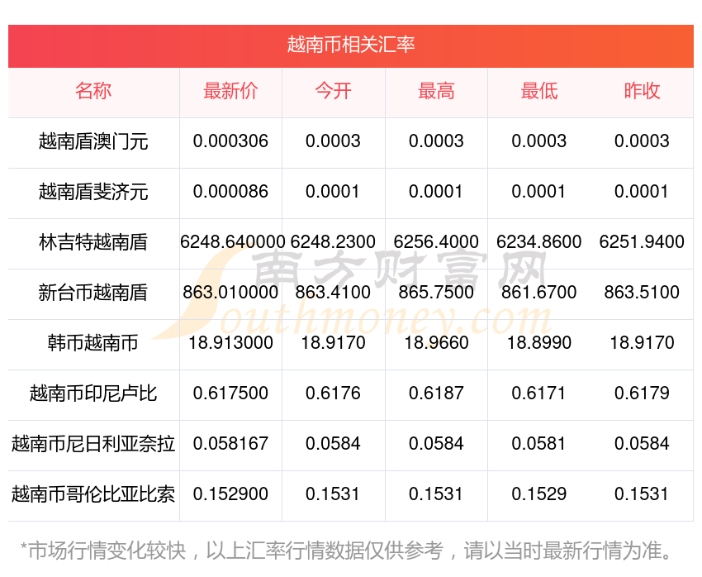Click high value 865.7500
The image size is (702, 577).
tap(436, 293)
